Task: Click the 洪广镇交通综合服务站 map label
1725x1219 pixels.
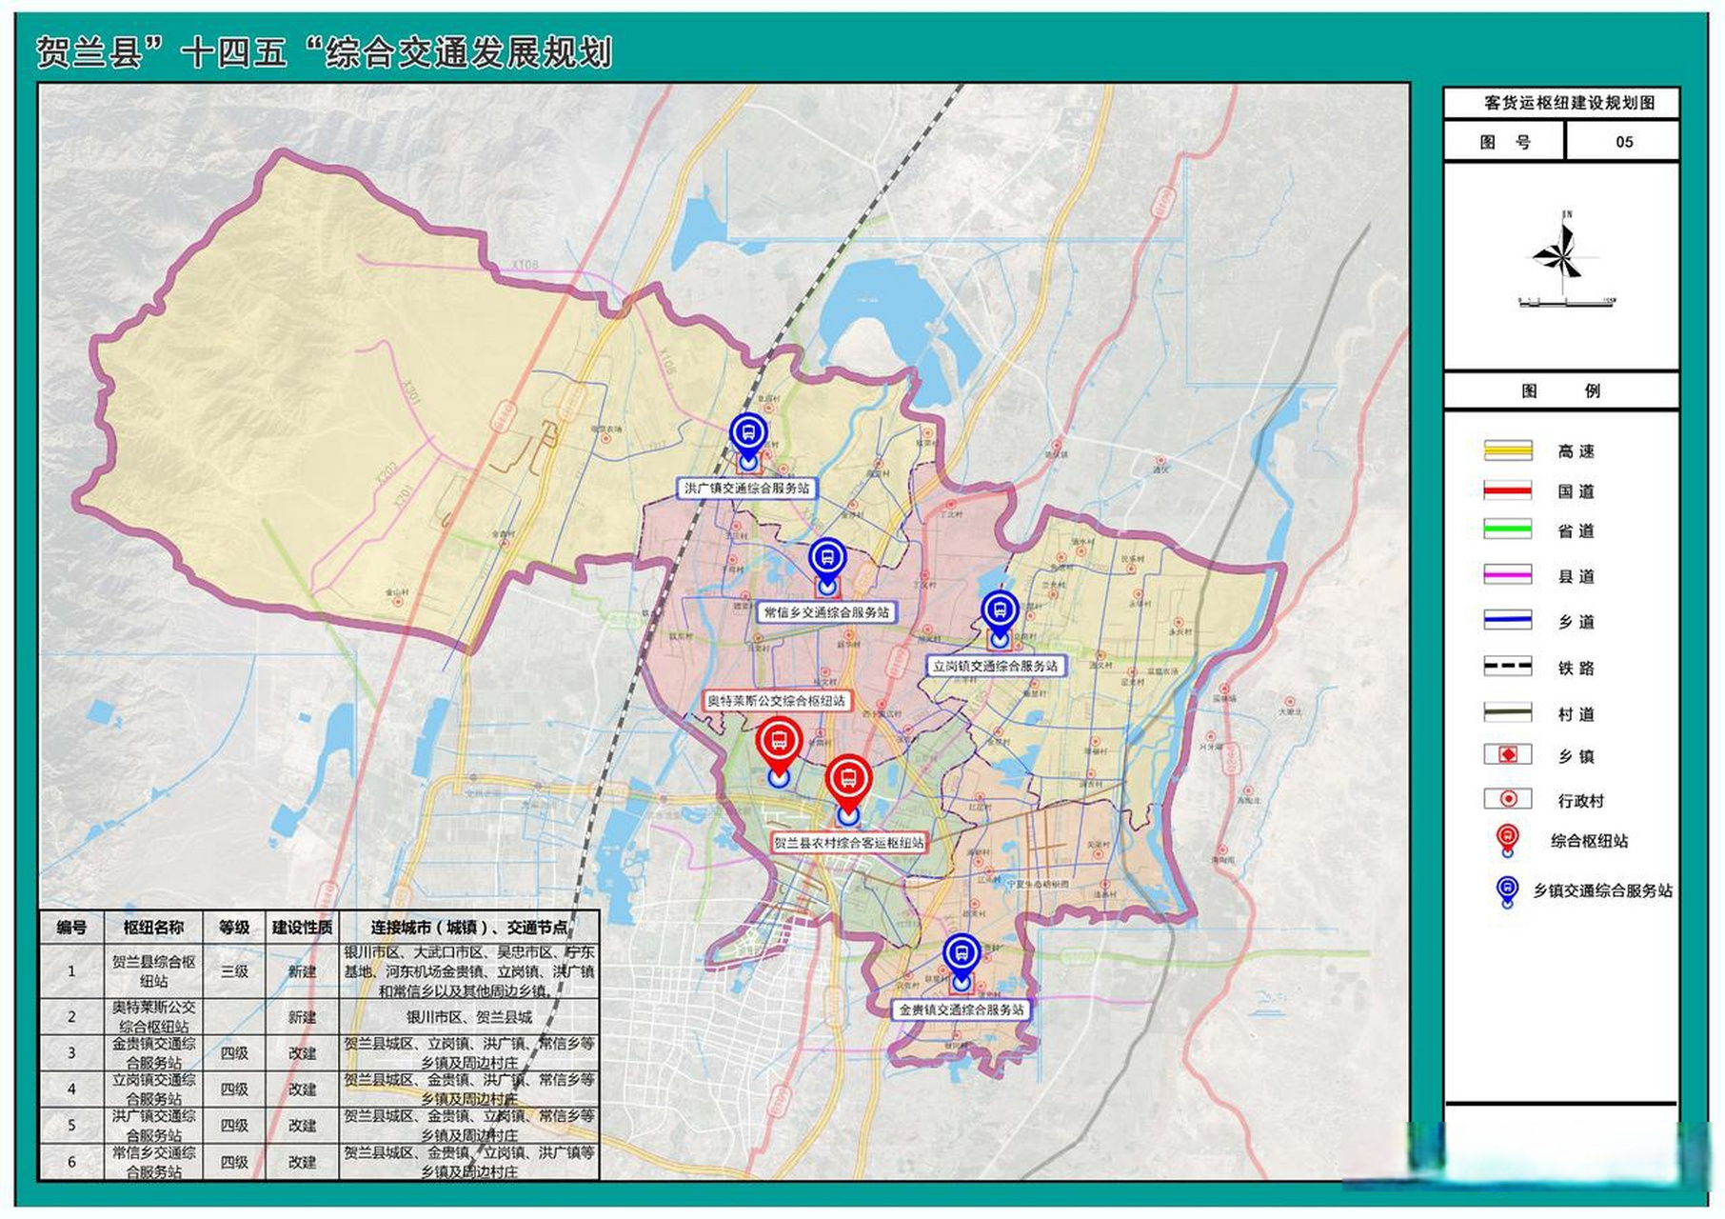Action: (747, 488)
